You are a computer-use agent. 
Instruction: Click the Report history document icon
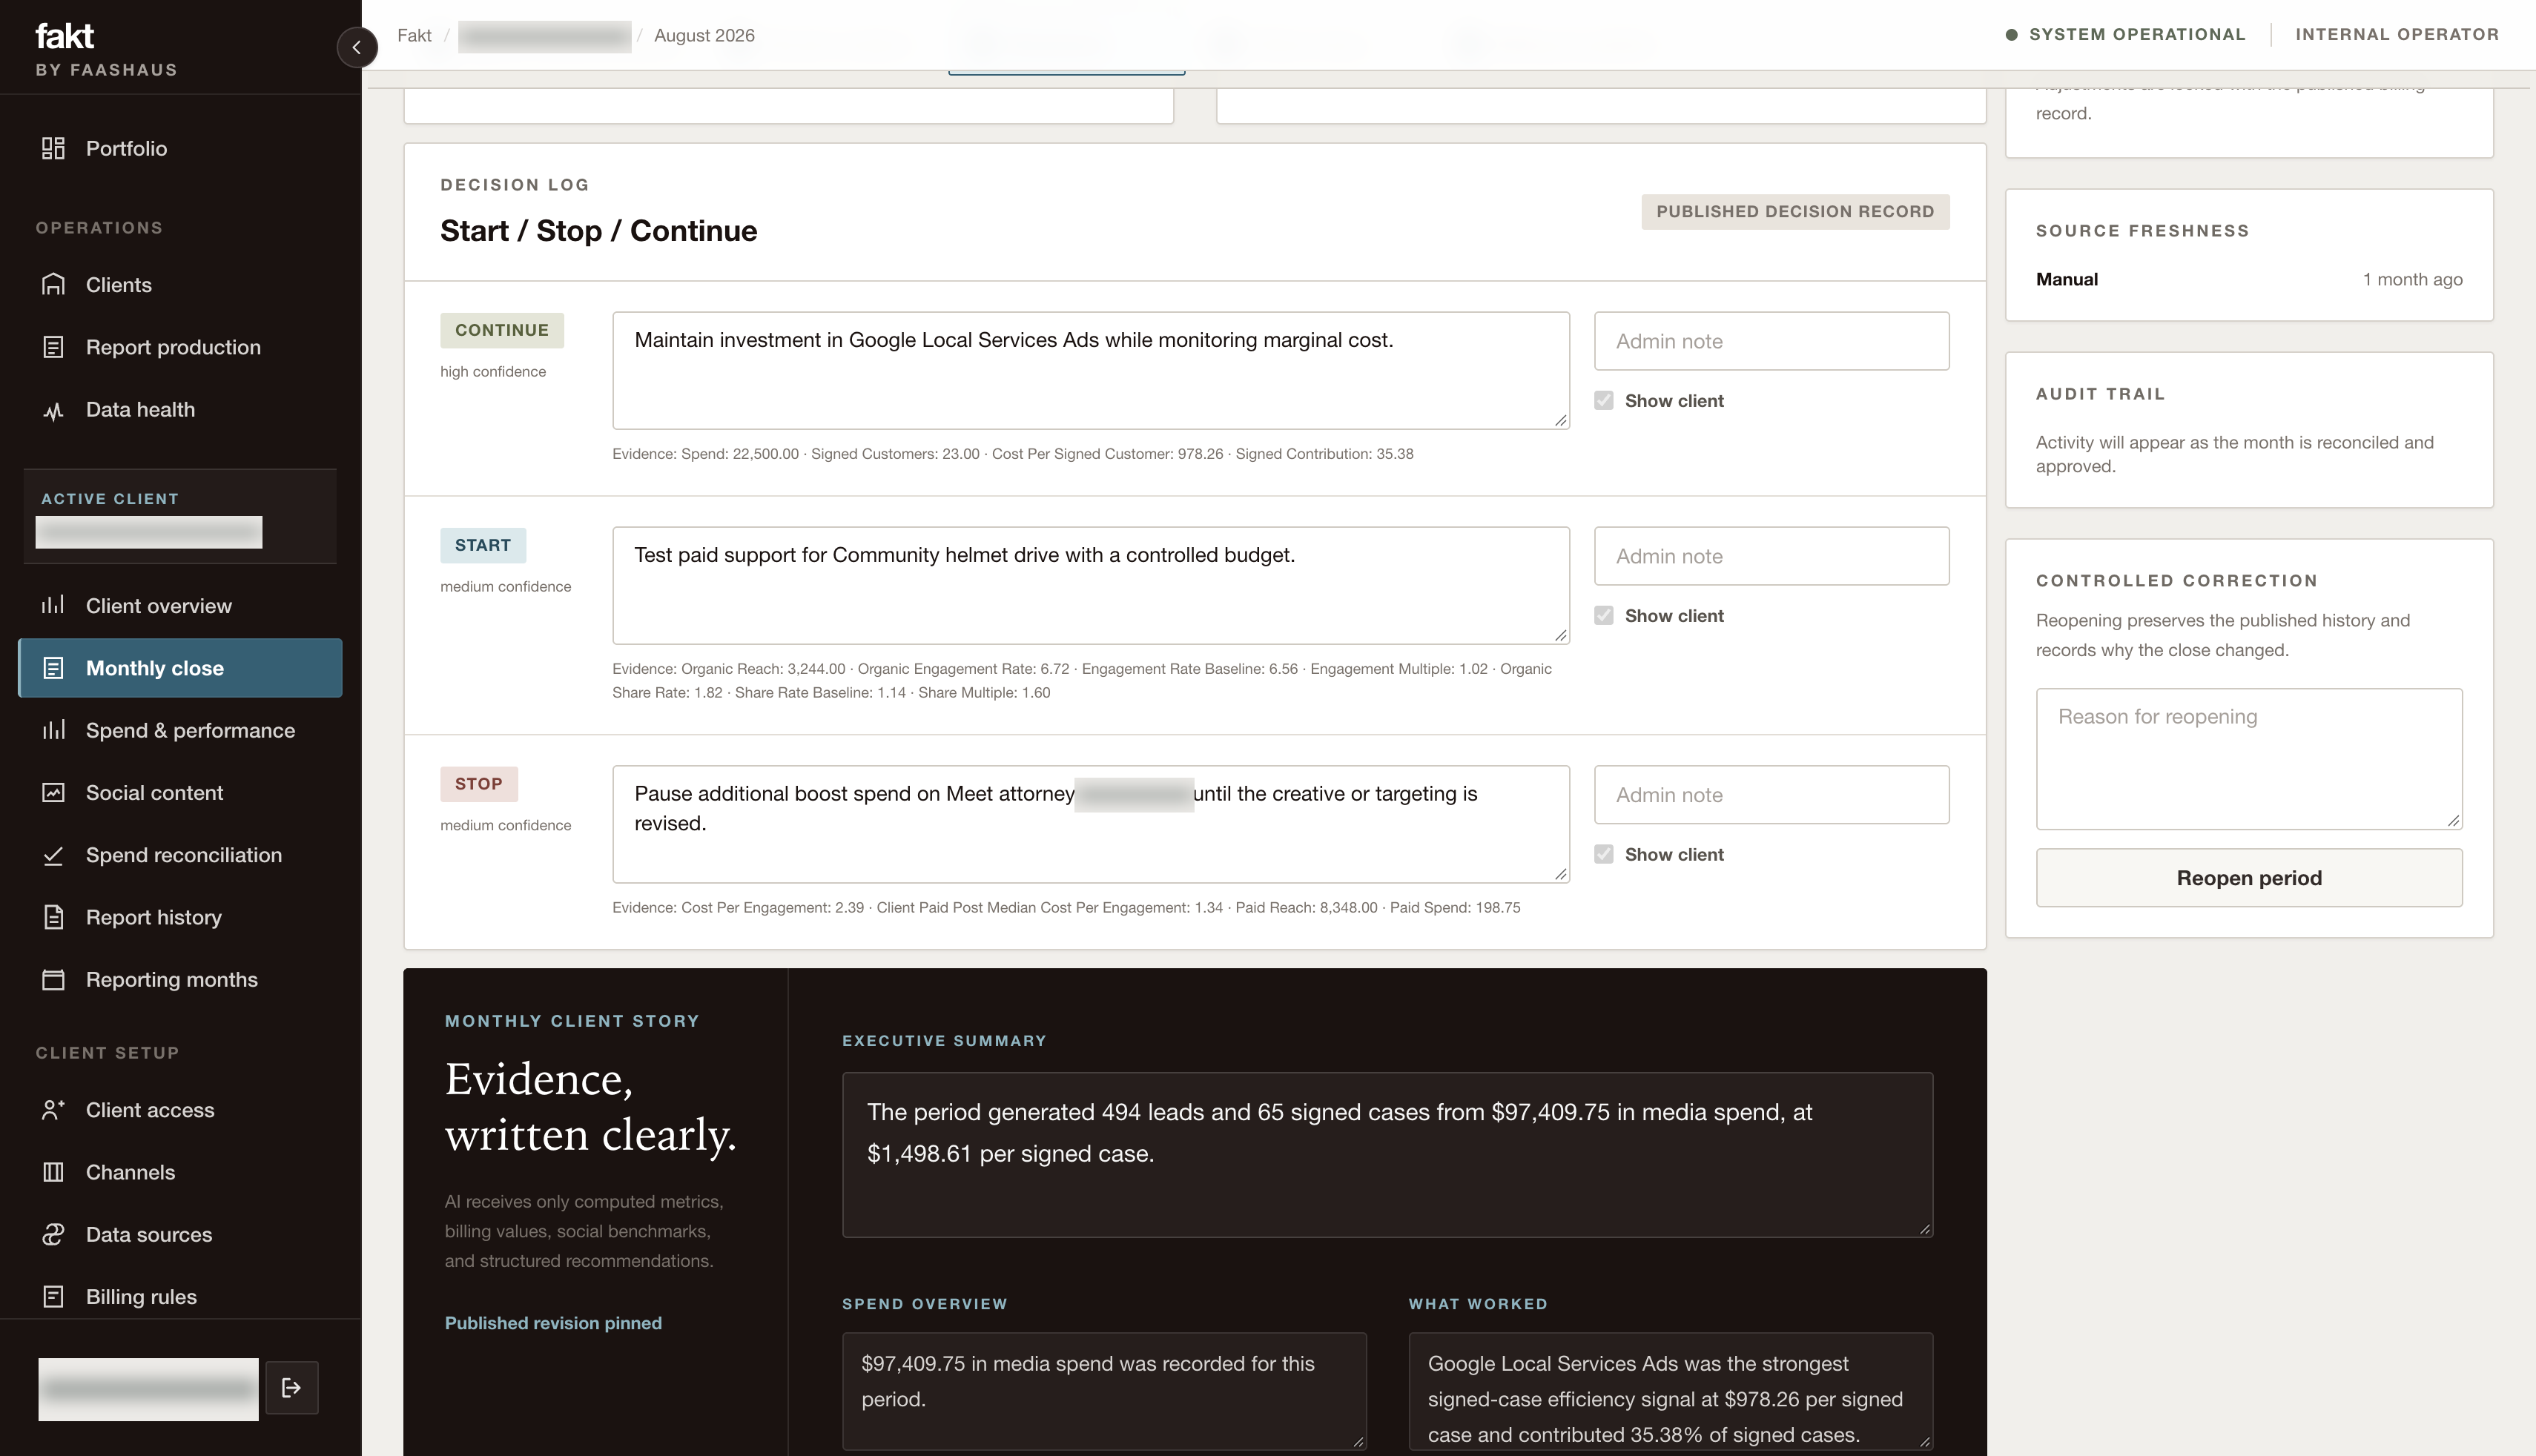(53, 917)
